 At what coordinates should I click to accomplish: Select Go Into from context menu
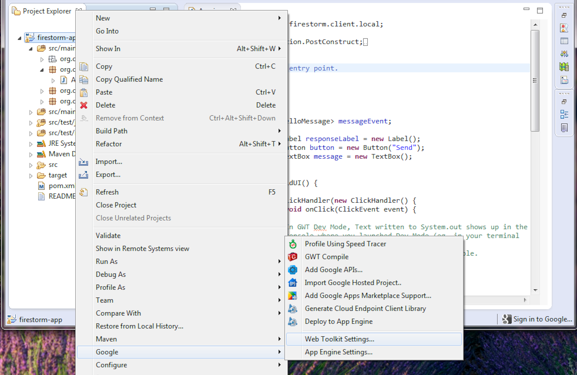tap(182, 31)
